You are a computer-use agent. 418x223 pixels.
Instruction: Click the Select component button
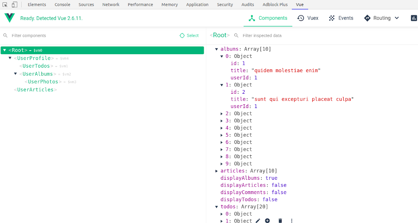click(x=189, y=35)
